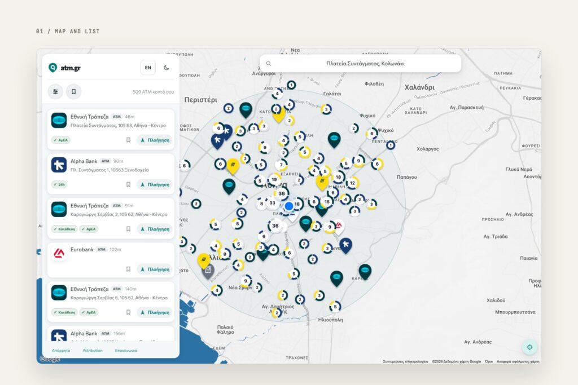Bookmark the Alpha Bank 90m ATM
The height and width of the screenshot is (385, 578).
[128, 184]
